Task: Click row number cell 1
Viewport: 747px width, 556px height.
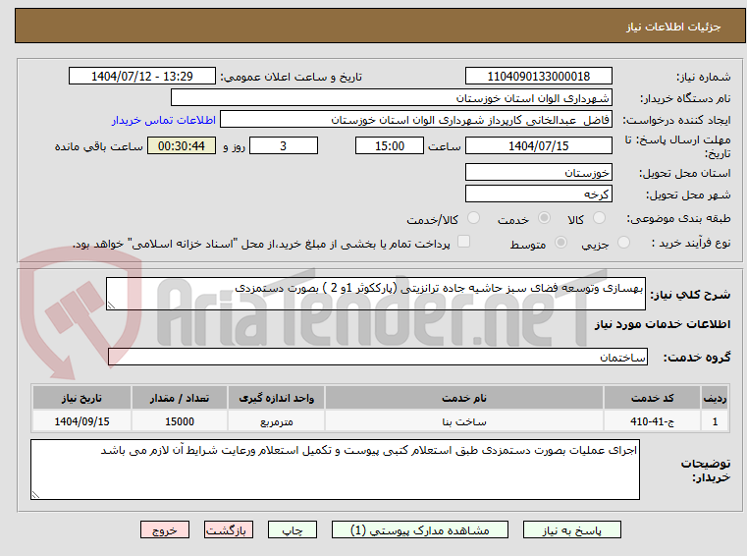Action: [715, 421]
